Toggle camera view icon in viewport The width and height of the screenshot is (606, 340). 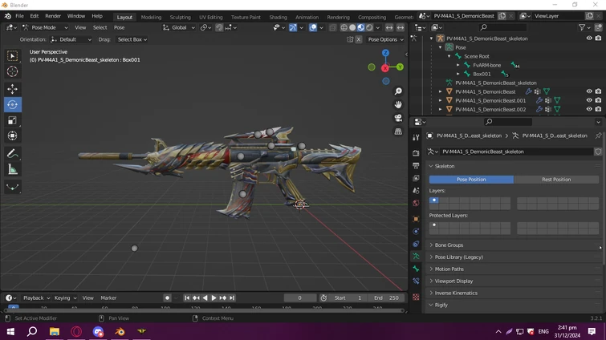[398, 118]
